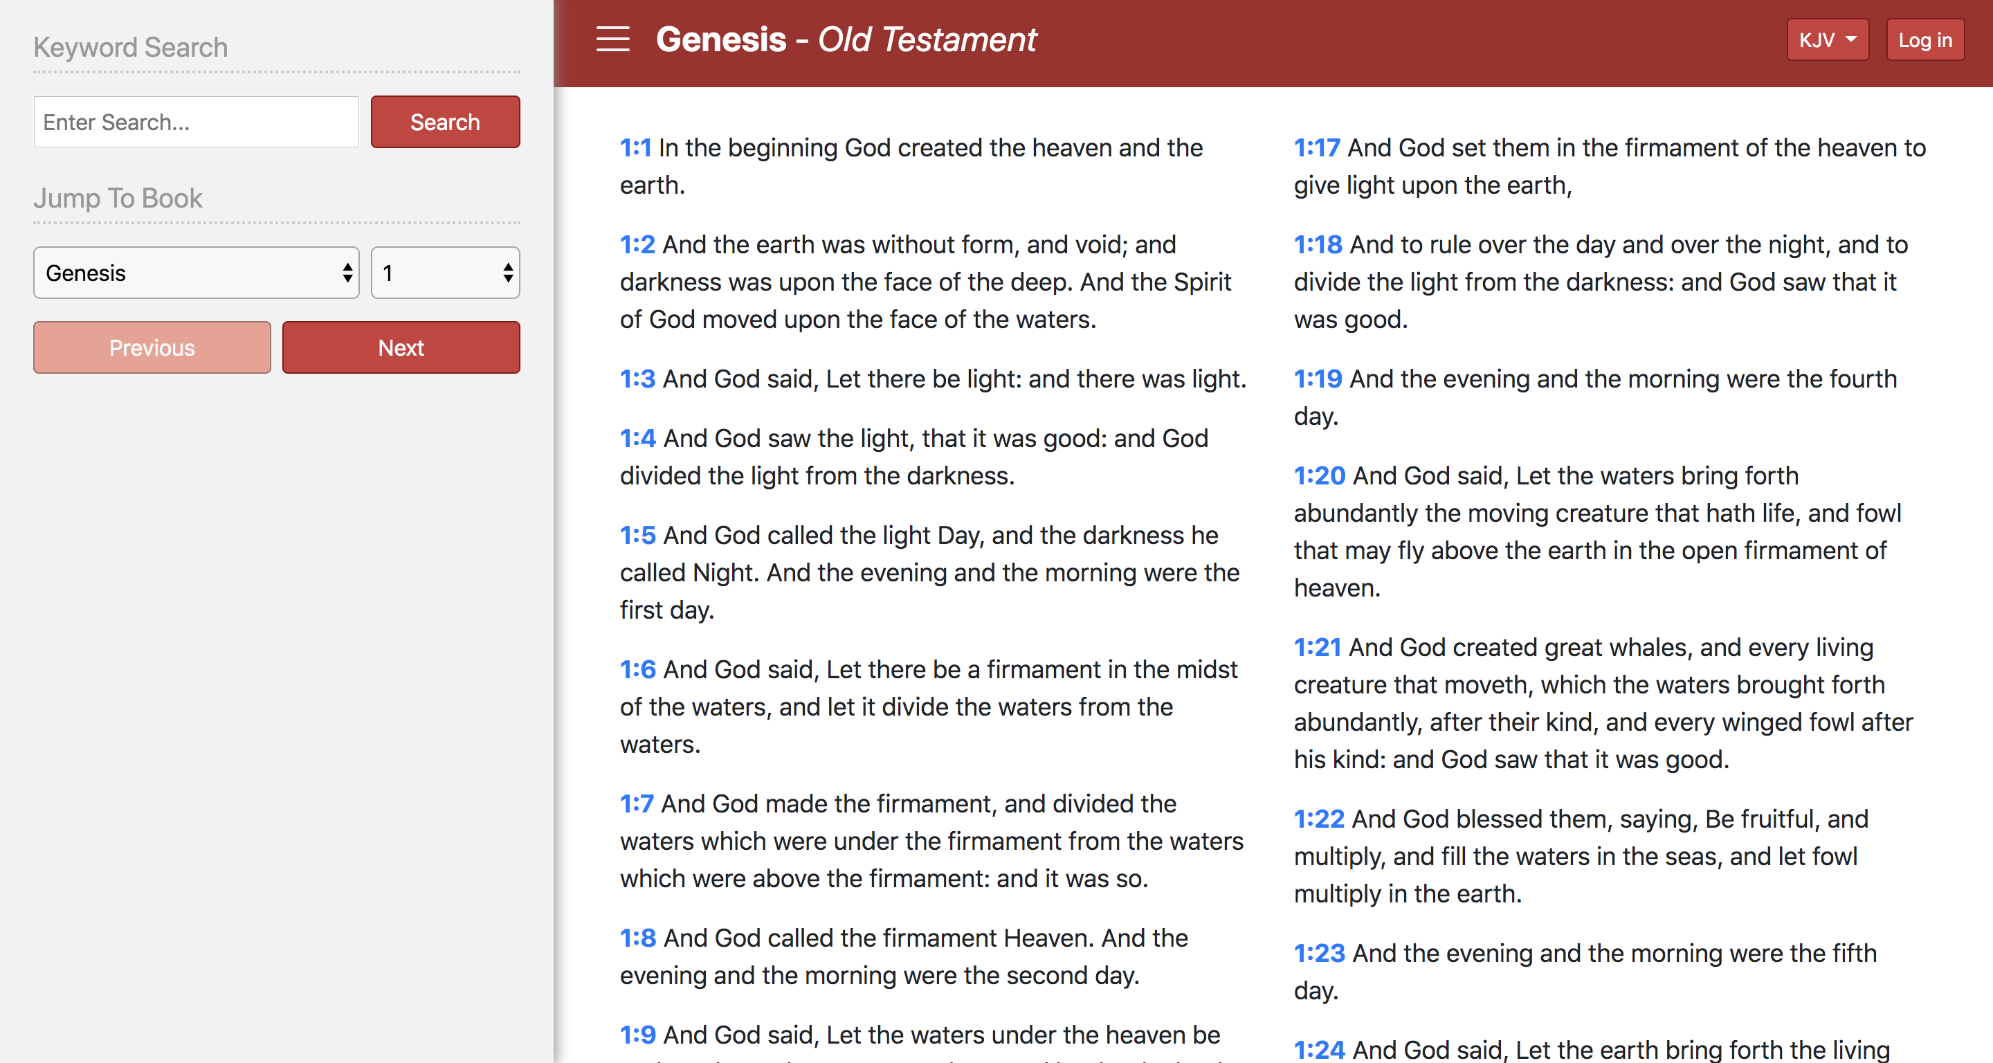Screen dimensions: 1993x1063
Task: Select verse link 1:18
Action: pos(1318,244)
